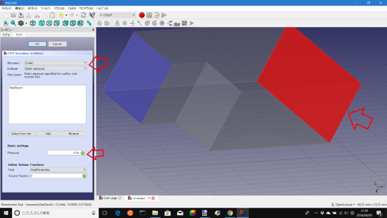Open the Subtype dropdown showing Static pressure
387x218 pixels.
pos(56,68)
